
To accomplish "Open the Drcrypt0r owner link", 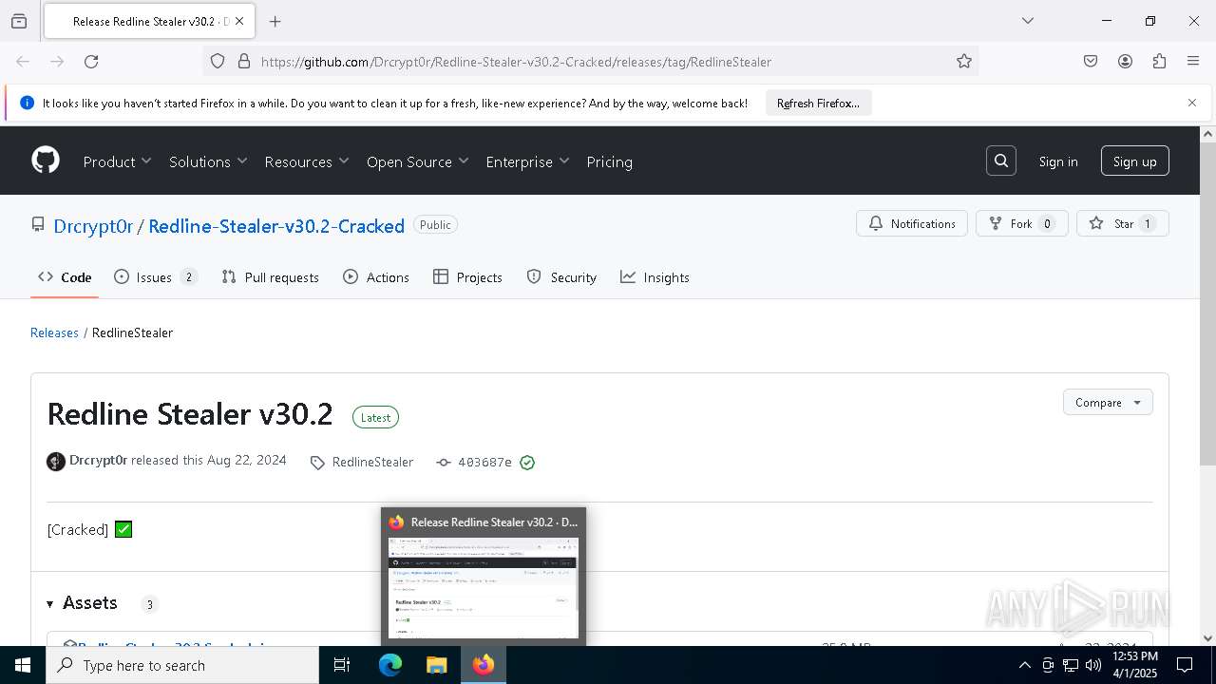I will [93, 226].
